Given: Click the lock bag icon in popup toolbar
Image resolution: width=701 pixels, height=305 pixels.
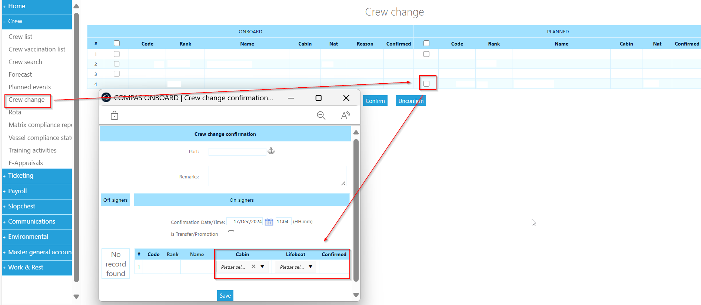Looking at the screenshot, I should [x=114, y=115].
